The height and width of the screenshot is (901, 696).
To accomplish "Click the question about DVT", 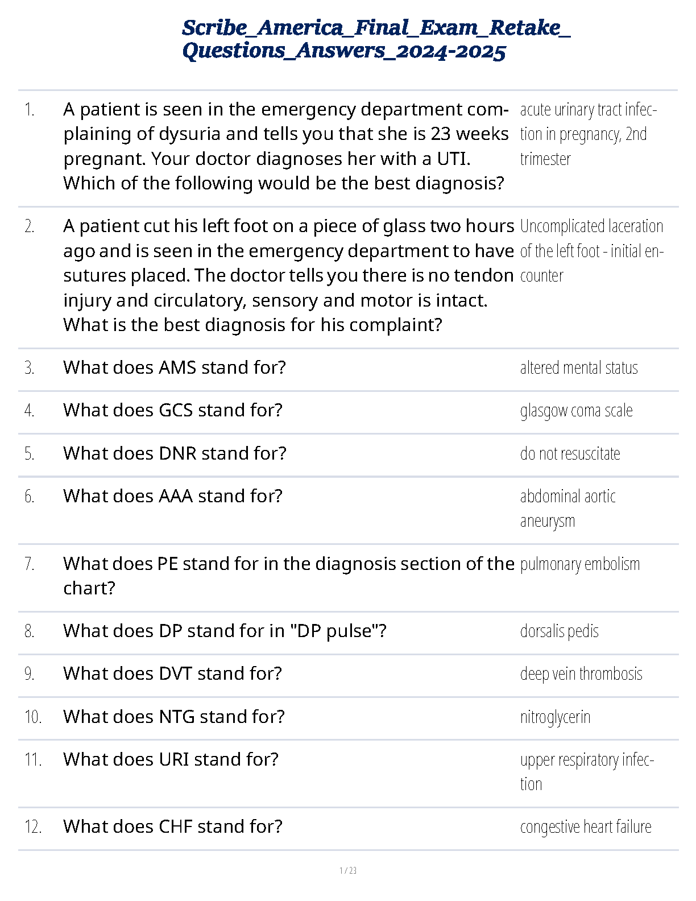I will pyautogui.click(x=172, y=674).
